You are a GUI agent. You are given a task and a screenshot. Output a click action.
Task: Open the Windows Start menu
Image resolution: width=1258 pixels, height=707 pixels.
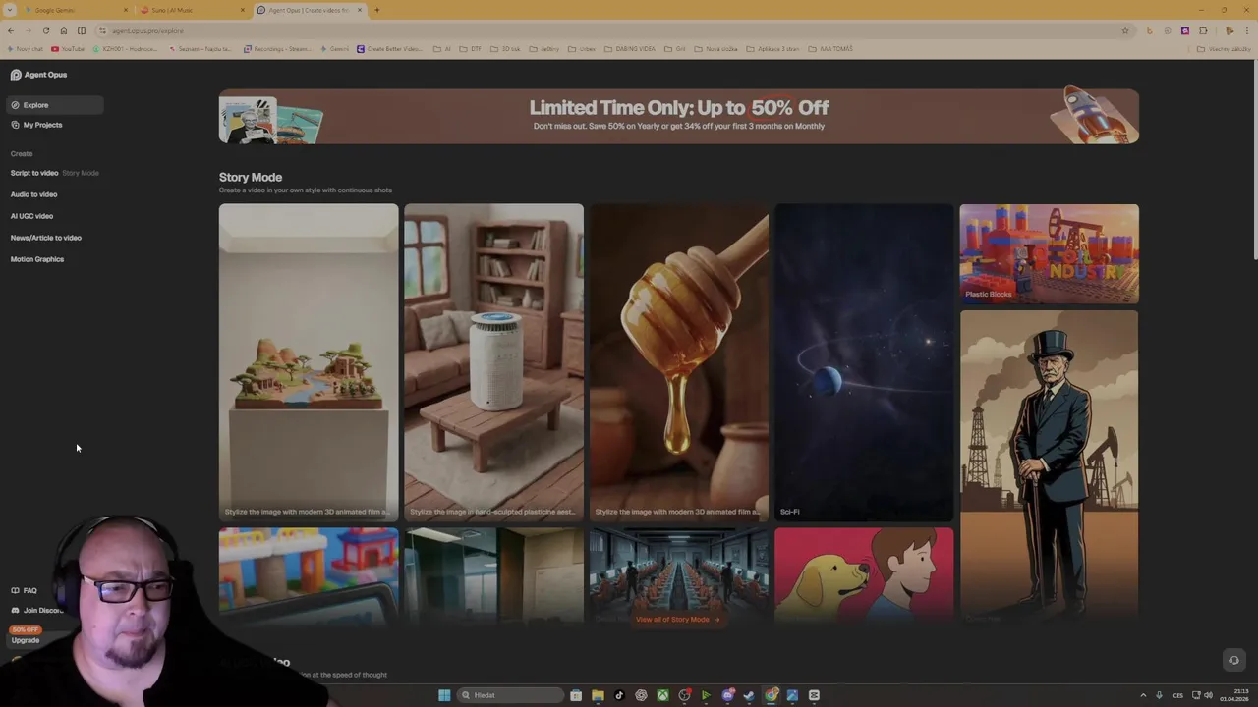444,695
